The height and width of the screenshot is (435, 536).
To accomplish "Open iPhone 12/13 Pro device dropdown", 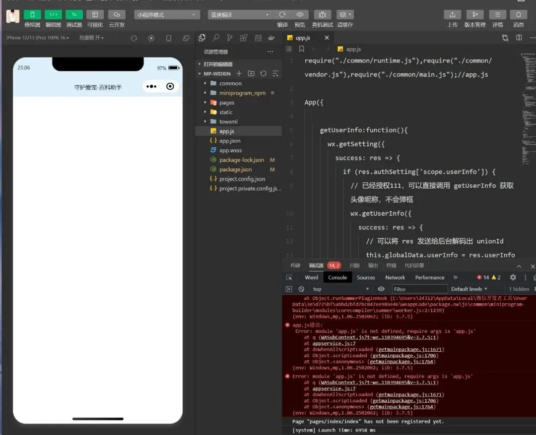I will point(38,38).
